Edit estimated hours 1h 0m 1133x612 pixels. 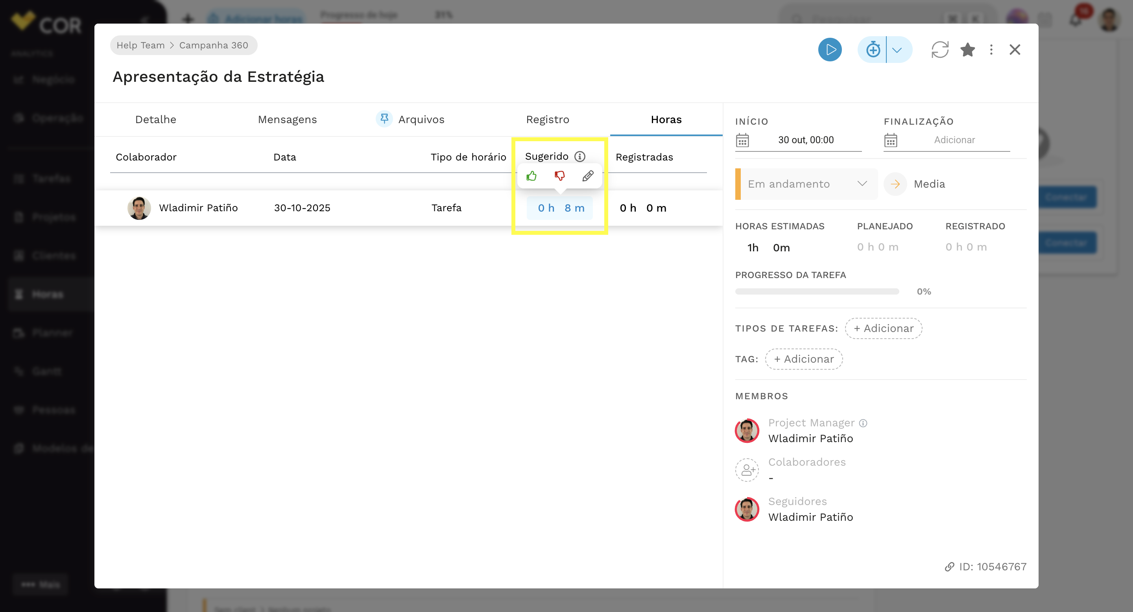pyautogui.click(x=768, y=248)
